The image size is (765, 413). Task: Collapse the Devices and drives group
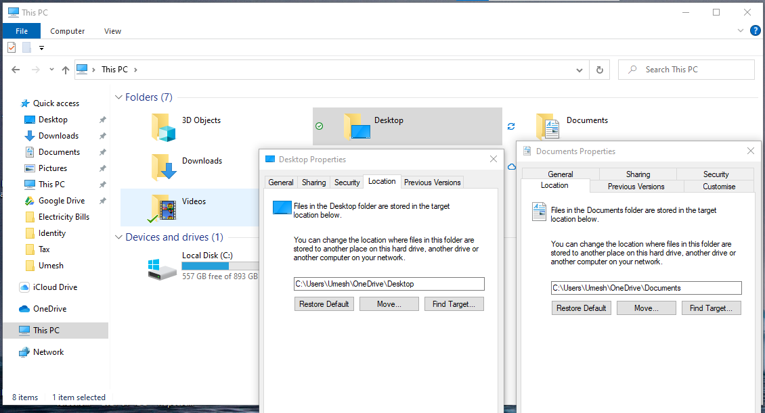point(118,237)
